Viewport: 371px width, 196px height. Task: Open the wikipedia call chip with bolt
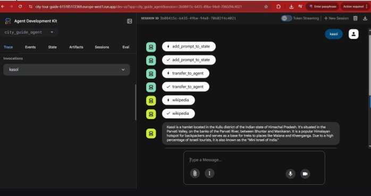tap(179, 100)
